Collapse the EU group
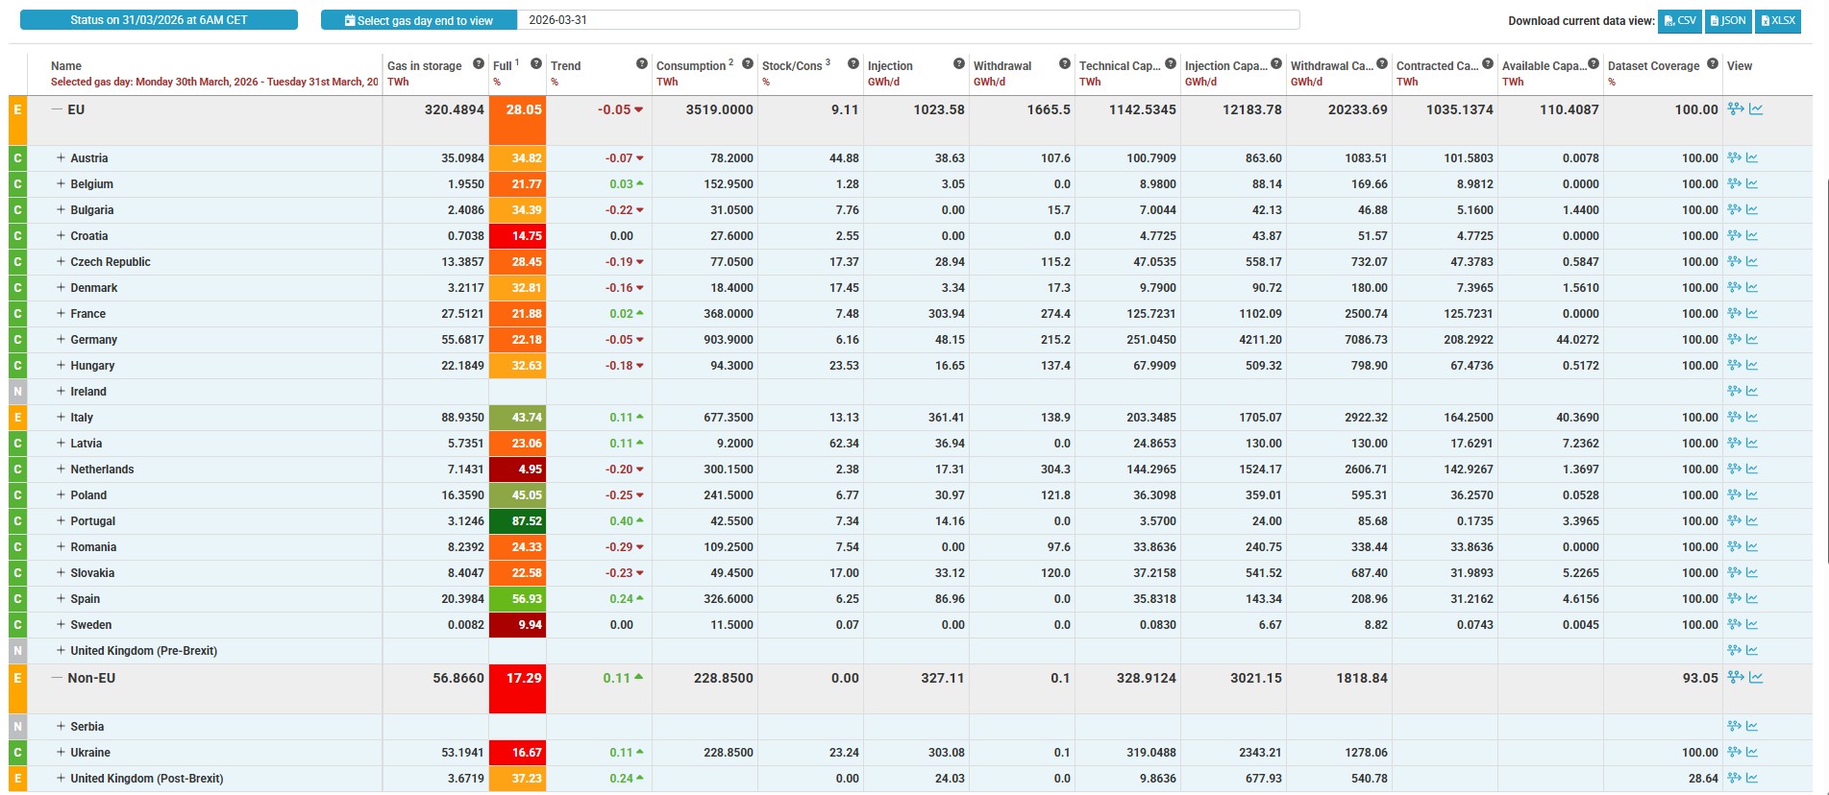Screen dimensions: 1829x795 [x=57, y=109]
